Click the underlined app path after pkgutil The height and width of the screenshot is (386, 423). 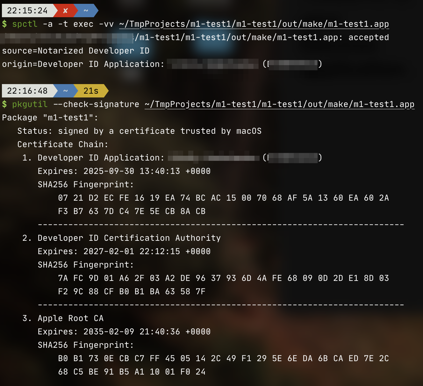(280, 104)
